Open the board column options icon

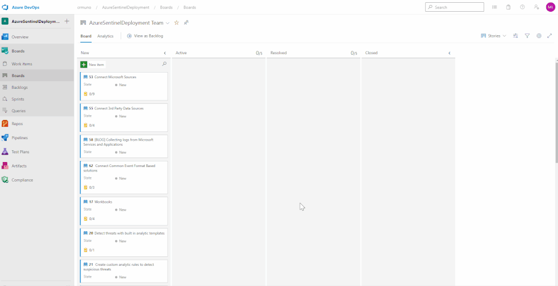click(x=516, y=36)
